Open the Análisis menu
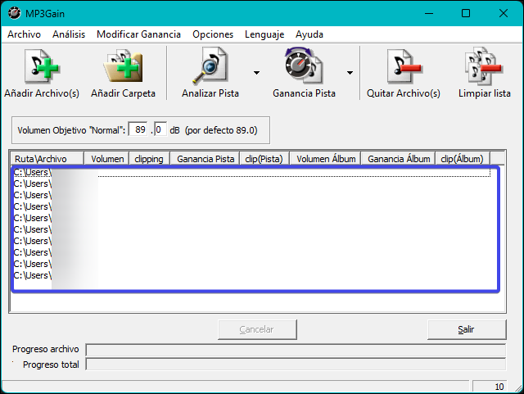 coord(69,34)
